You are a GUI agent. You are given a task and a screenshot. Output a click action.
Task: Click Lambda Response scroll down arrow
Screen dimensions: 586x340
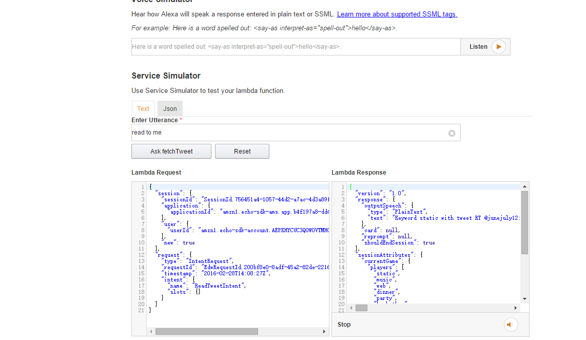coord(525,299)
